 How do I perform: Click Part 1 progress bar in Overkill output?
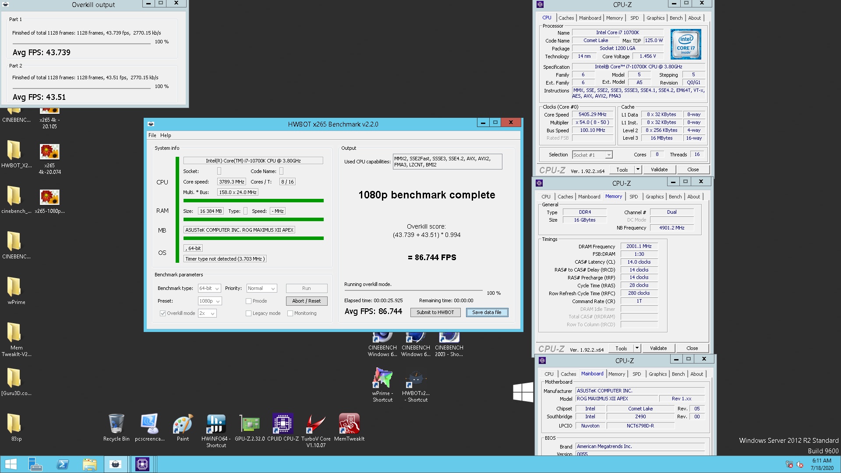(x=81, y=44)
